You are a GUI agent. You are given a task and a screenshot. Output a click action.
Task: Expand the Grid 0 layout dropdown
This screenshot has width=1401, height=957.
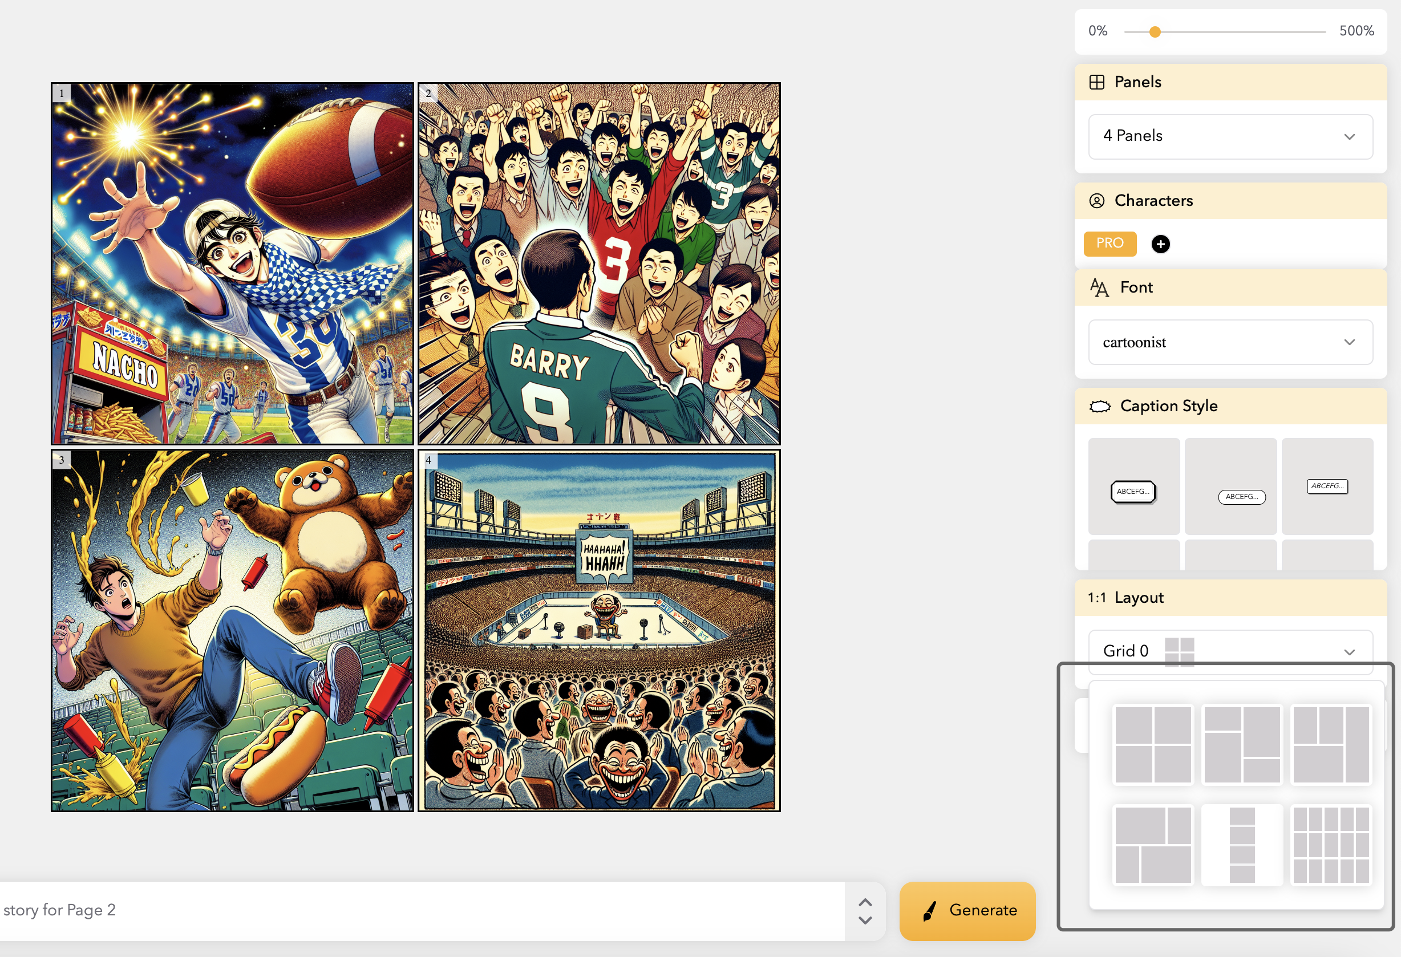1230,651
